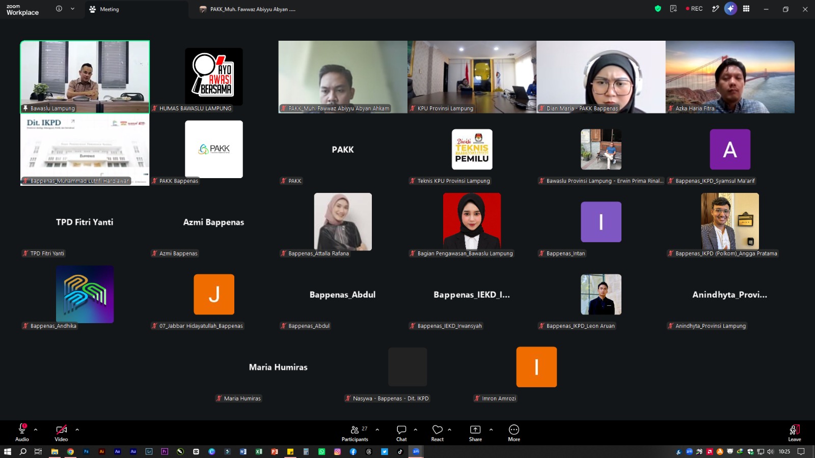Click the Zoom icon in the taskbar
The image size is (815, 458).
pyautogui.click(x=416, y=451)
